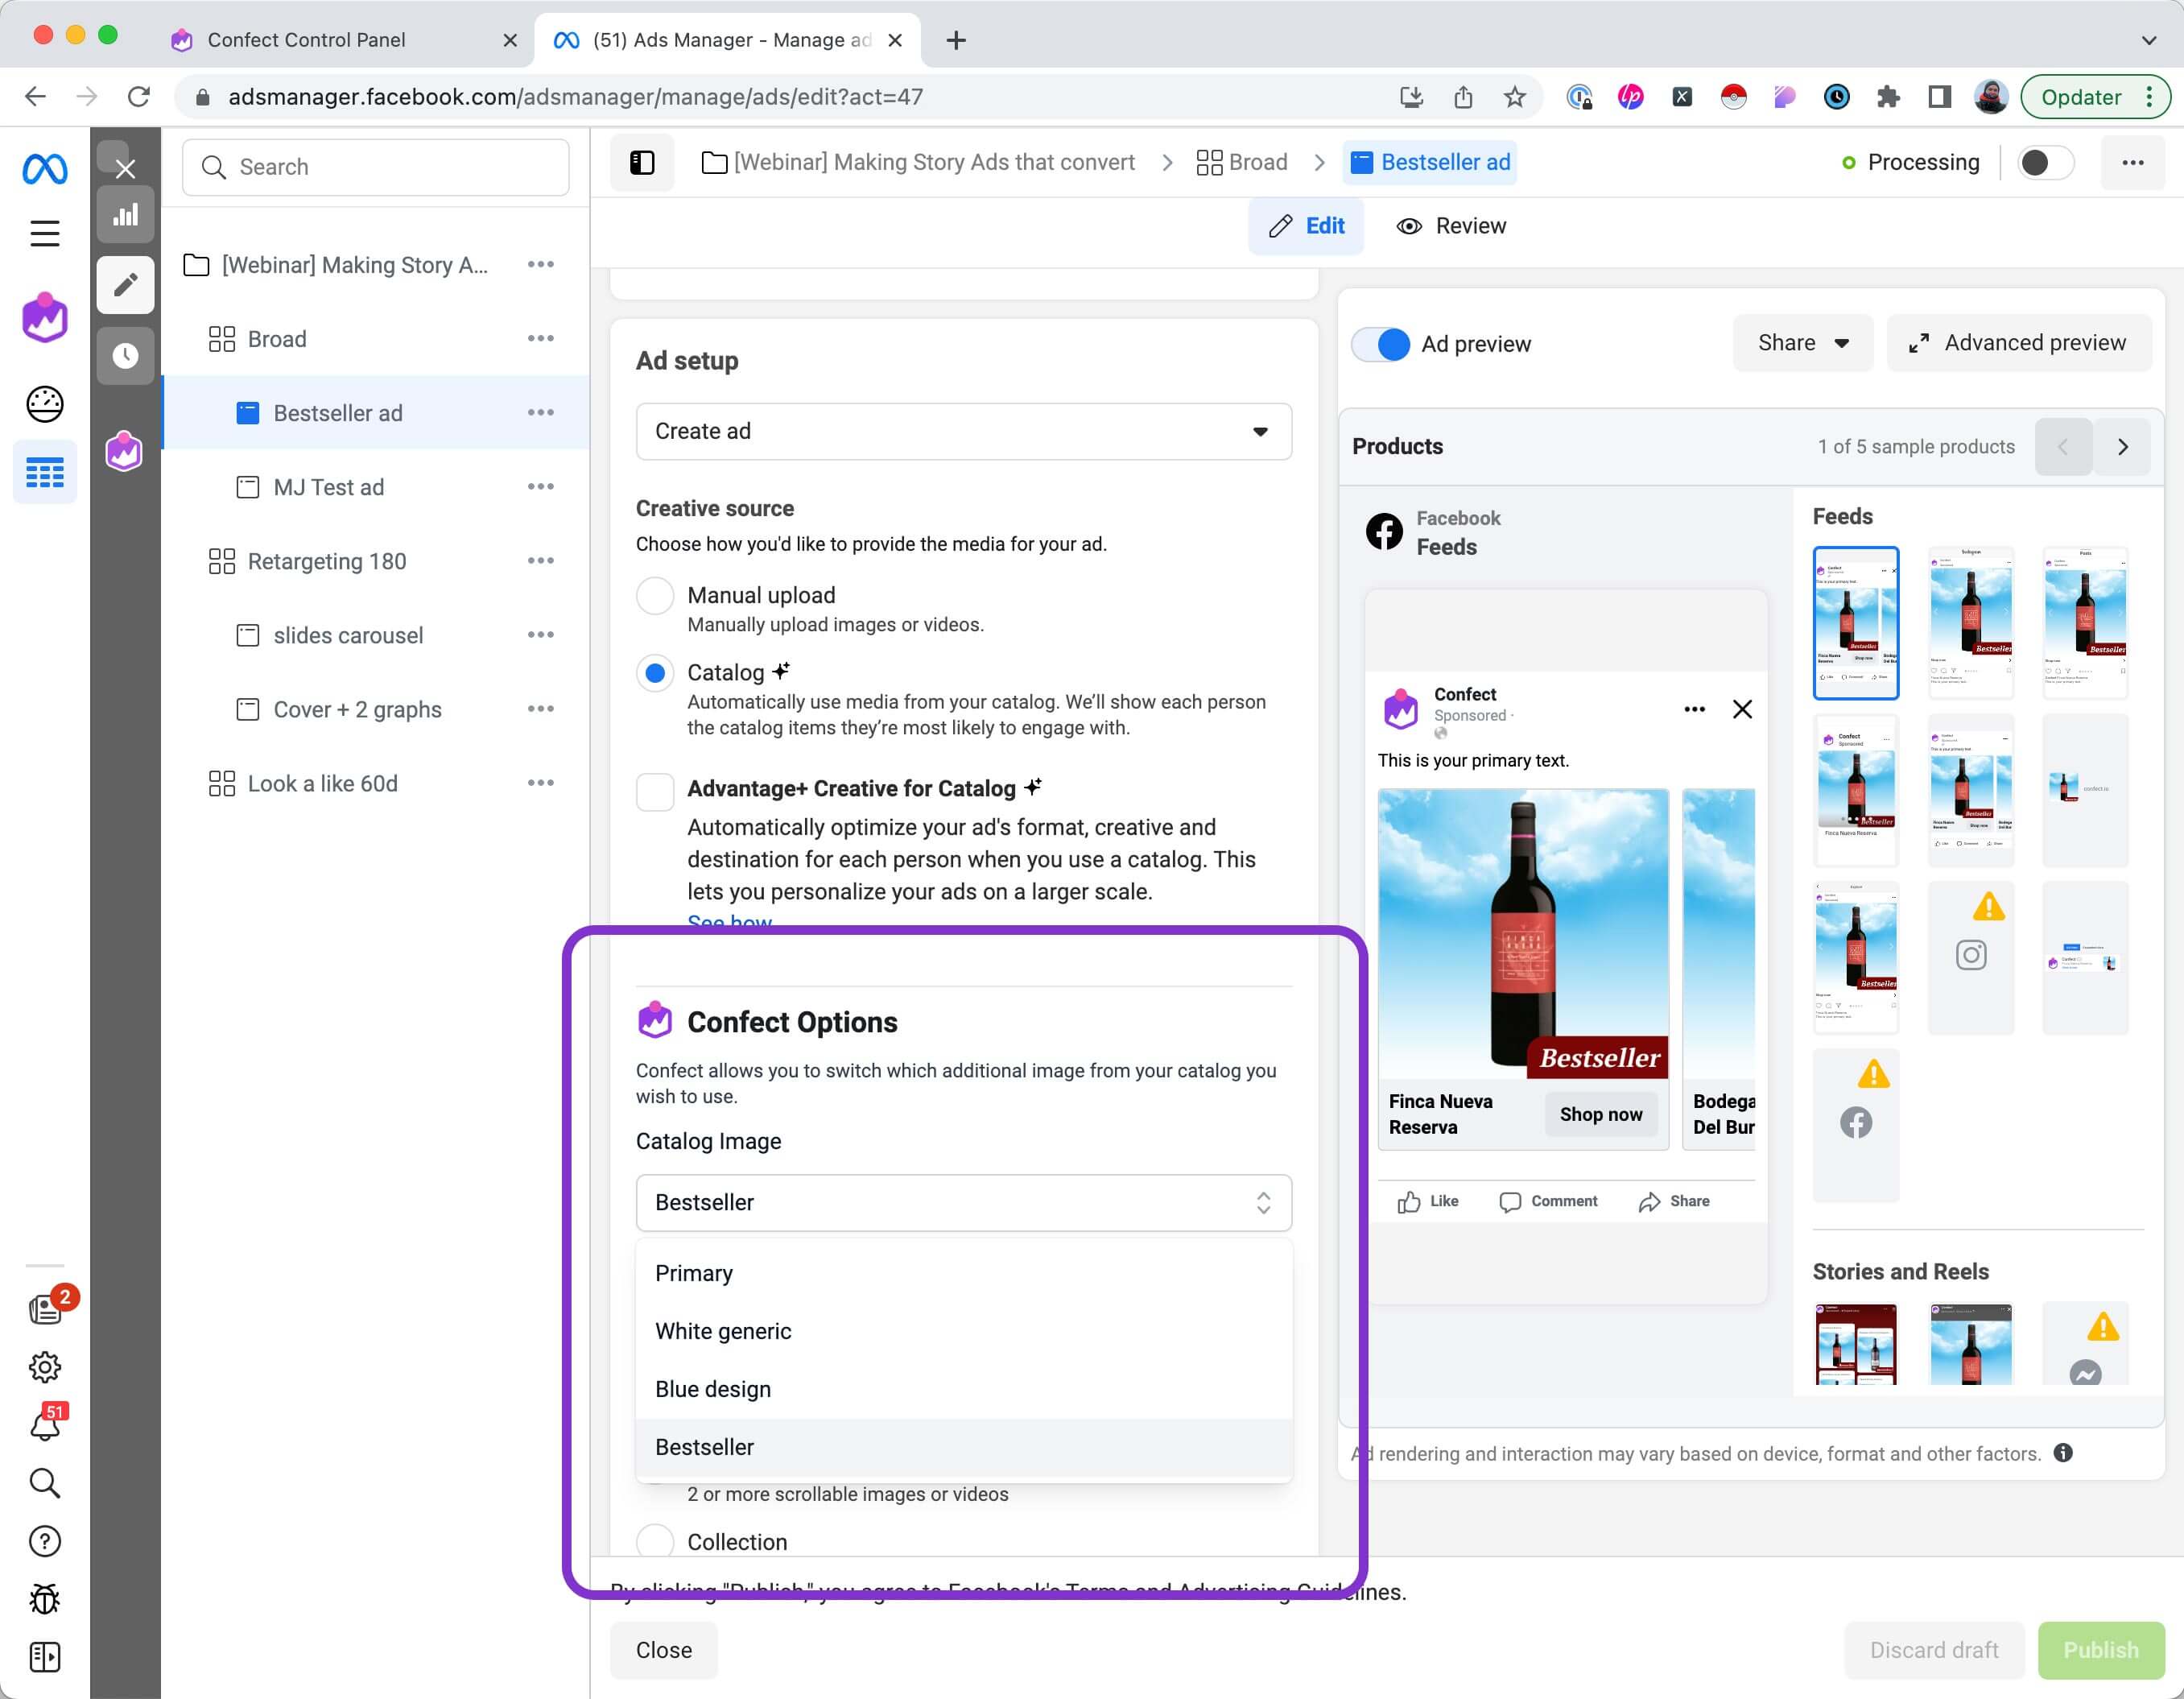The height and width of the screenshot is (1699, 2184).
Task: Open the Create ad dropdown
Action: tap(964, 432)
